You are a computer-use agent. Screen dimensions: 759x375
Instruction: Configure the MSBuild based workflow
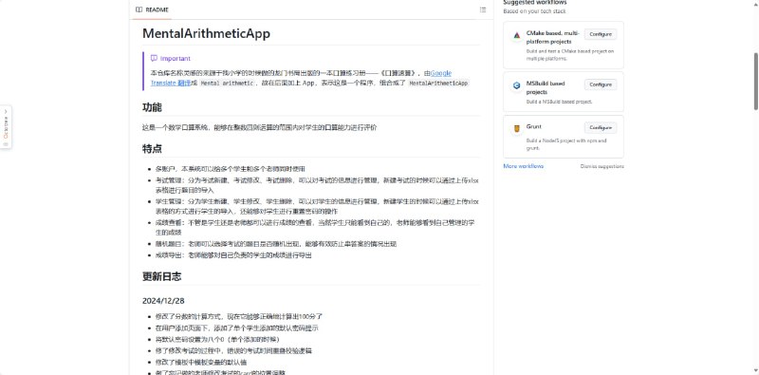tap(601, 84)
